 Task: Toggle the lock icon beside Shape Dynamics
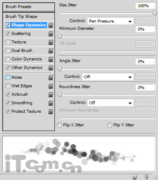pos(51,25)
